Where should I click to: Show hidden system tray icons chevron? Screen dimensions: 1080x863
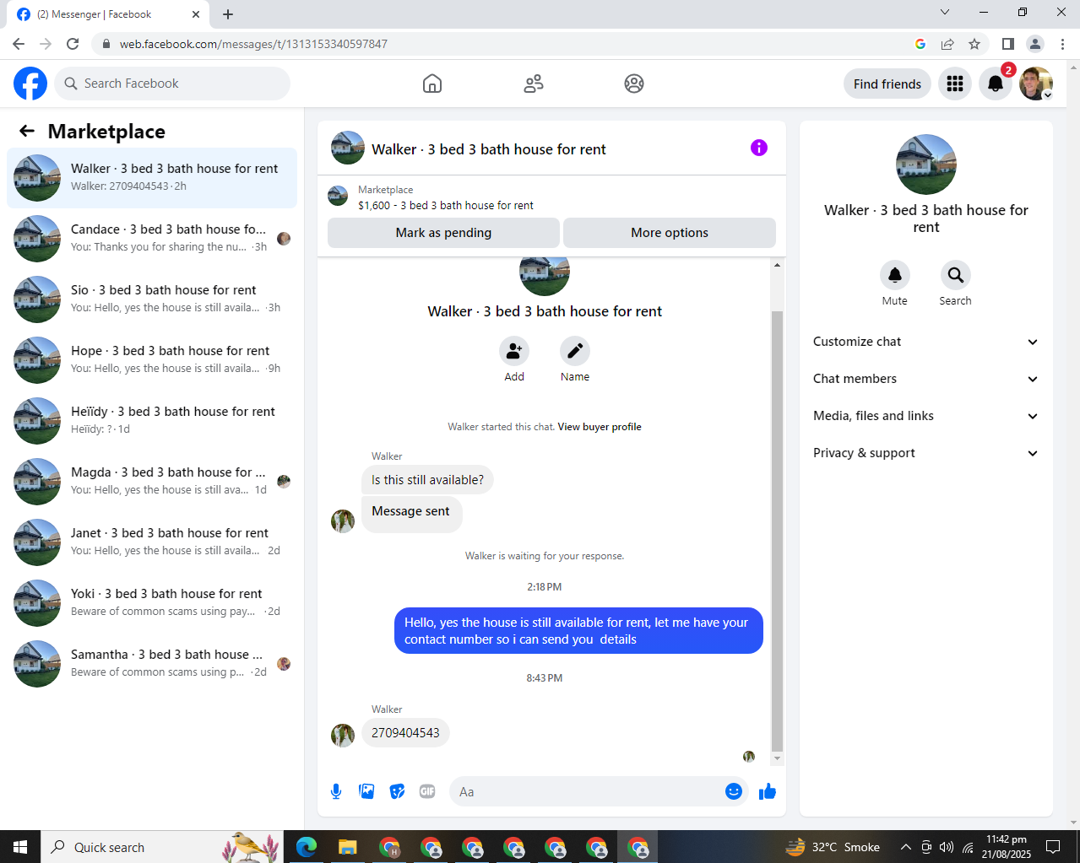(906, 847)
